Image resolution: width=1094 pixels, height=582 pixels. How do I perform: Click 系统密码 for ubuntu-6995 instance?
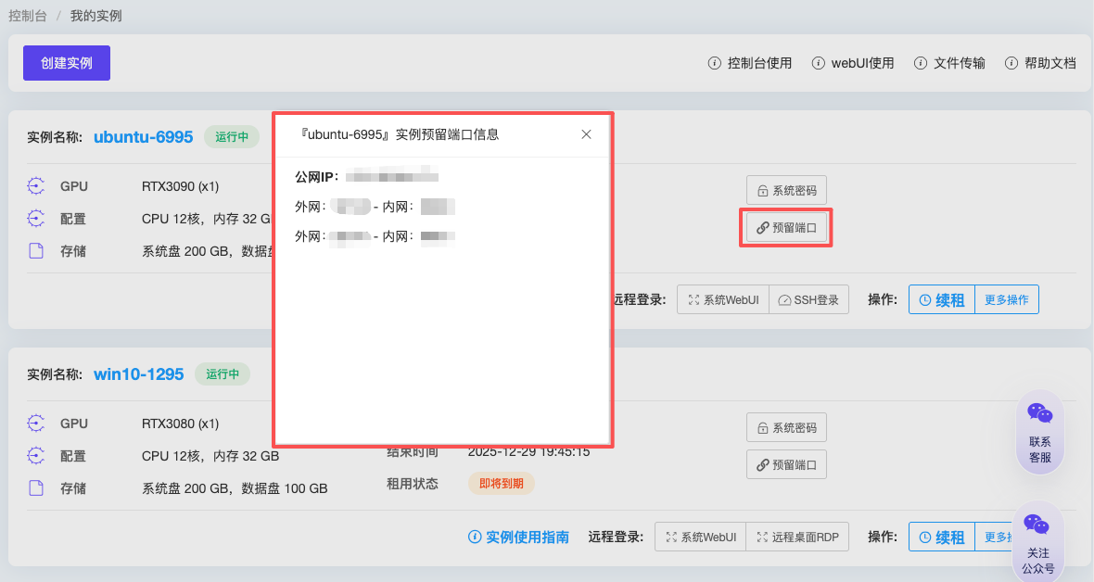coord(786,190)
